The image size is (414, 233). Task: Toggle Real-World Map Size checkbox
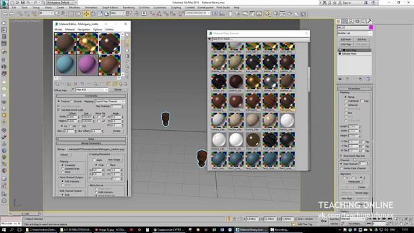click(341, 156)
